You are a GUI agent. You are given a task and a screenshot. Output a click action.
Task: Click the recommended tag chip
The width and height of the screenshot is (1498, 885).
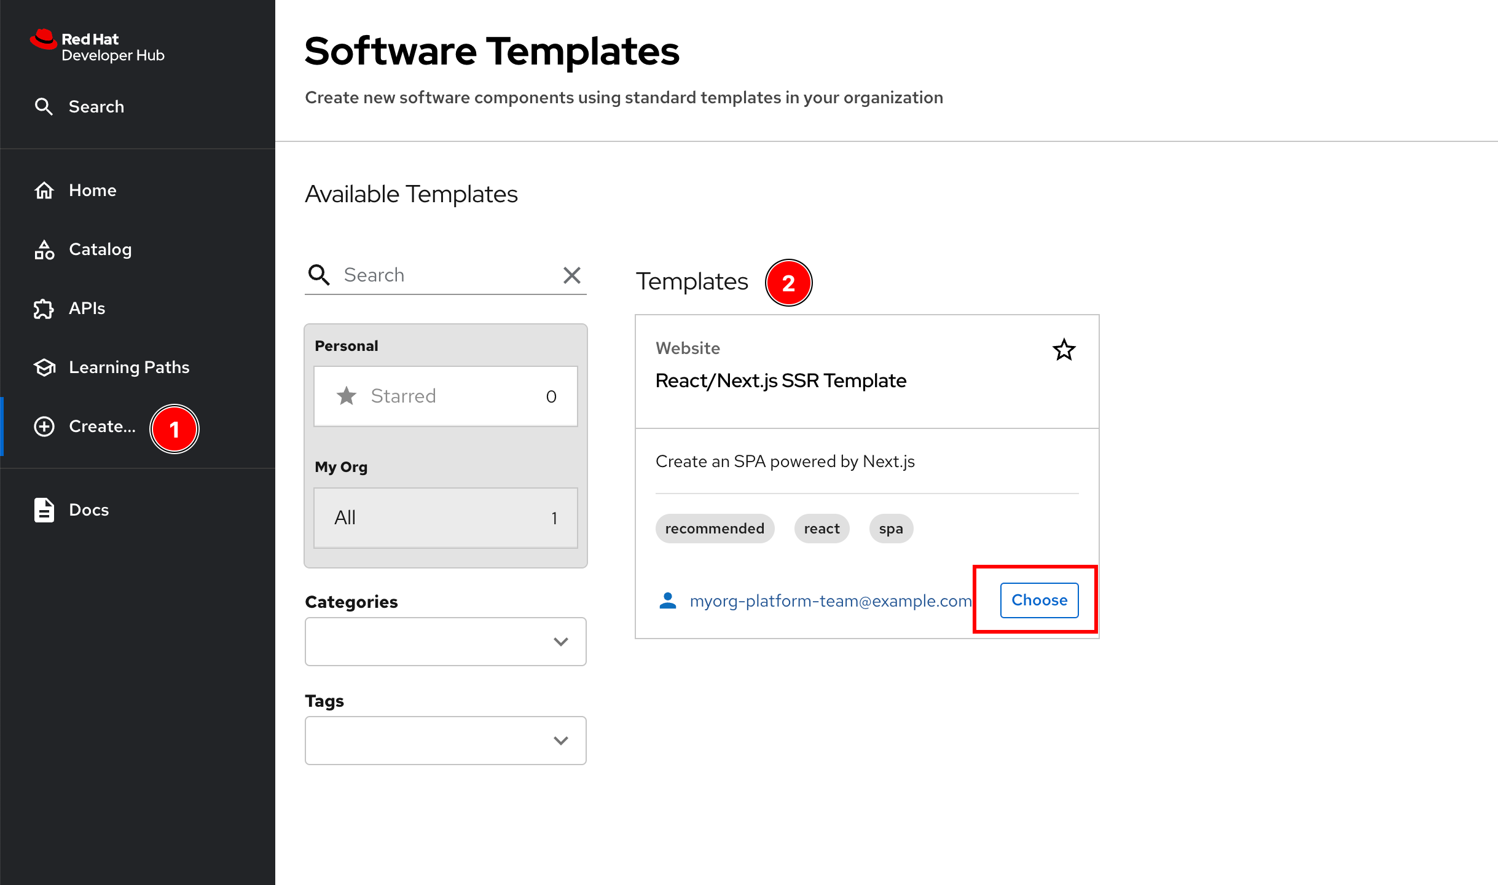coord(714,529)
